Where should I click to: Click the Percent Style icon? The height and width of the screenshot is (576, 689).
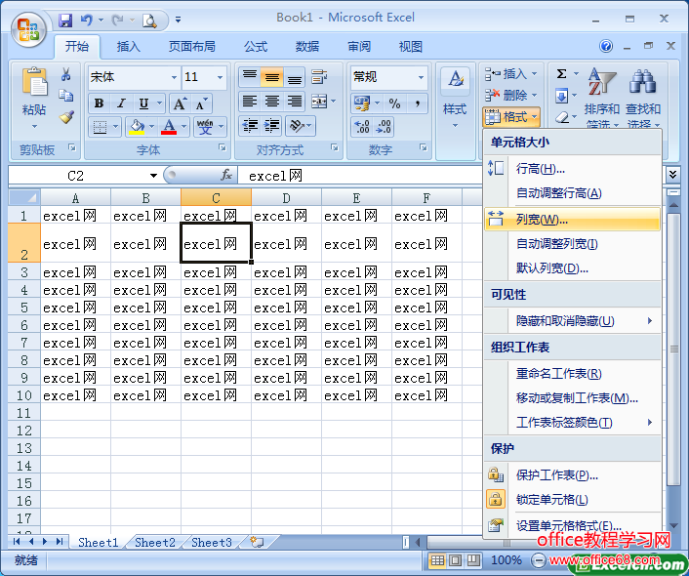(x=394, y=103)
